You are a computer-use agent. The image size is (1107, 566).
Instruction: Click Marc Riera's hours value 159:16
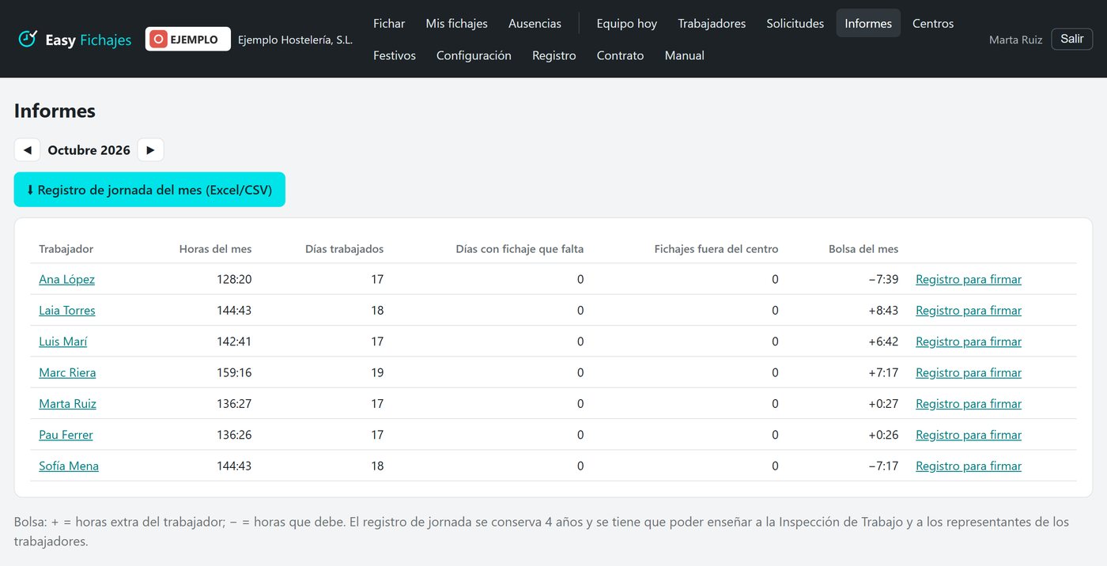tap(234, 372)
